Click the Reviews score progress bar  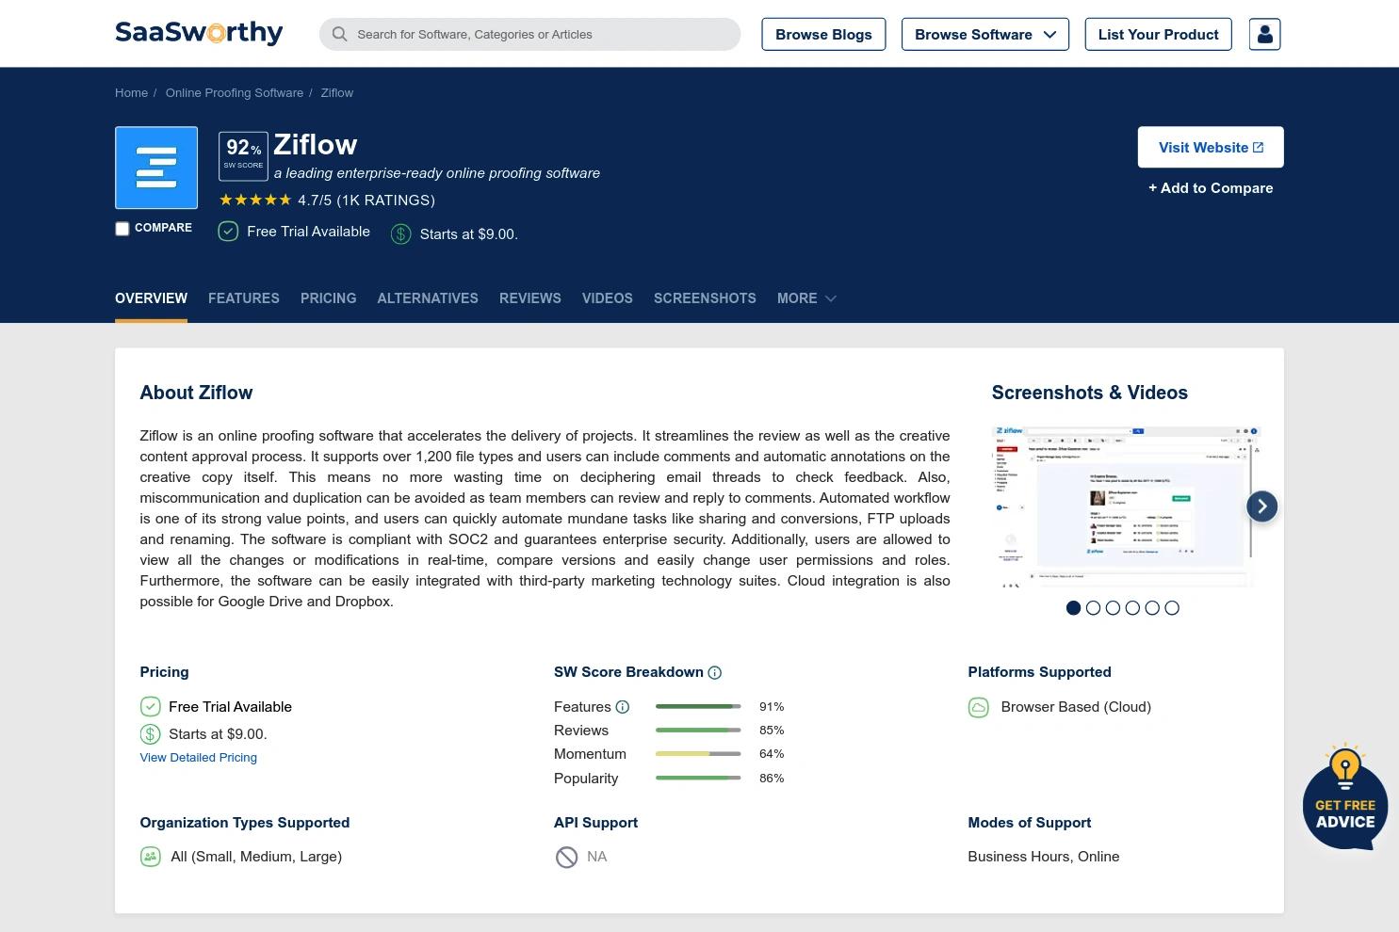[698, 731]
